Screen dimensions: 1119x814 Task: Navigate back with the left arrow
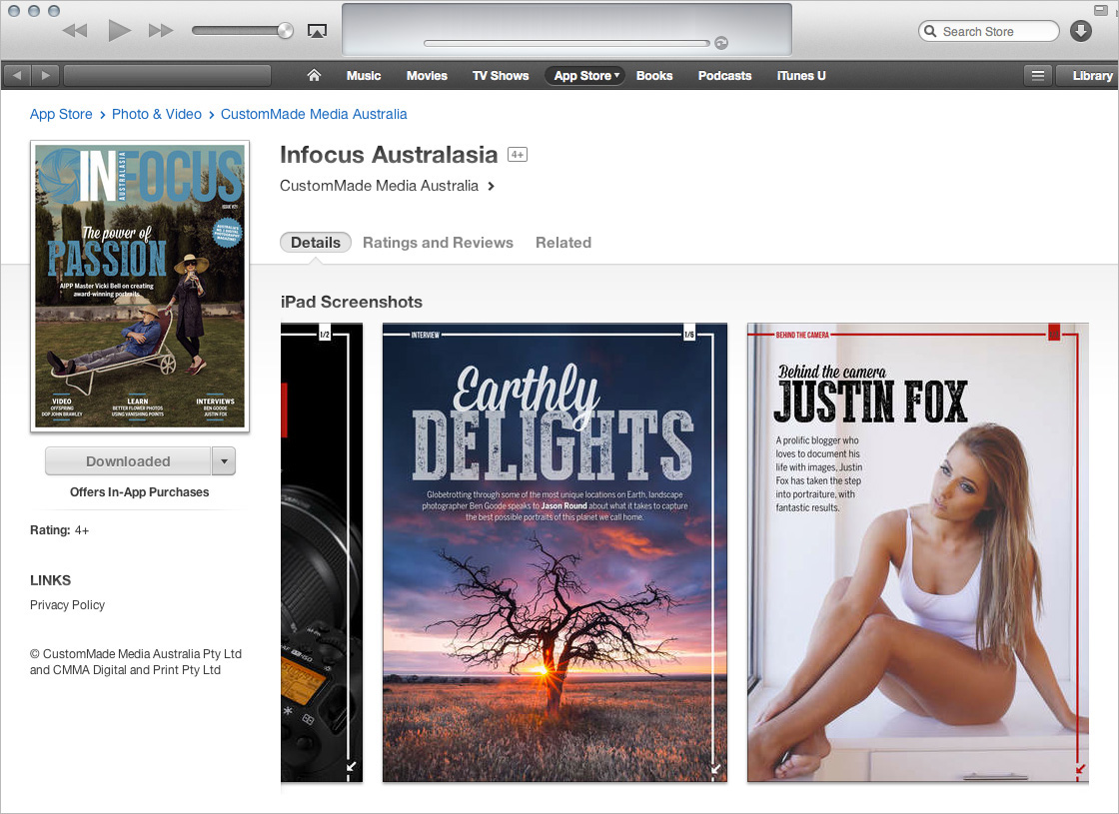[x=19, y=76]
